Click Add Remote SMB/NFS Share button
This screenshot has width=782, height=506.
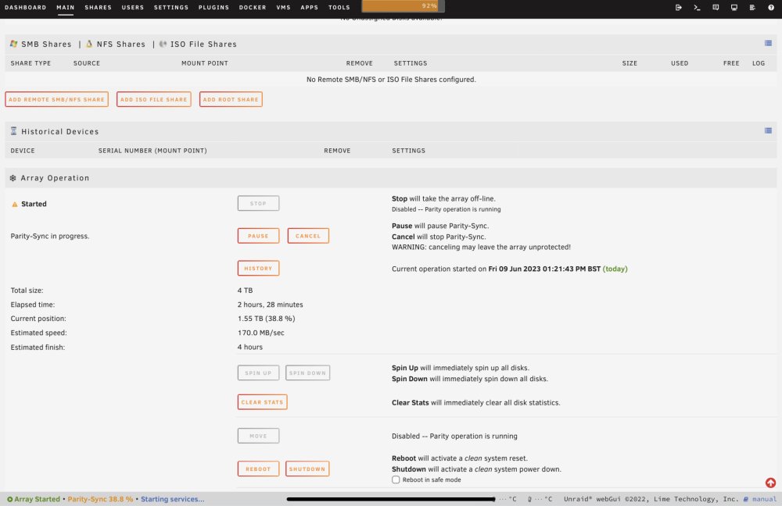(57, 99)
